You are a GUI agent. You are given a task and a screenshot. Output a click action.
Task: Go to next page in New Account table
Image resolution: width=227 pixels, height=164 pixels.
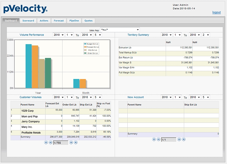pos(179,139)
